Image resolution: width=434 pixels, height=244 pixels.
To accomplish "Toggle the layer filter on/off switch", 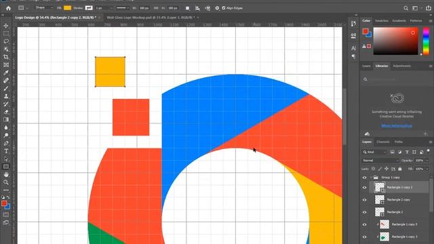I will [x=428, y=151].
